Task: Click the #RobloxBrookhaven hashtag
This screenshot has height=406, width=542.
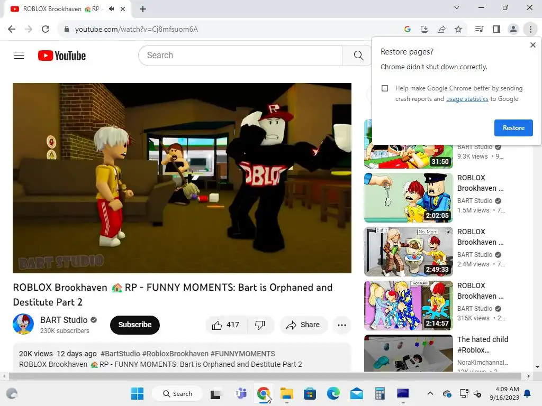Action: [x=175, y=354]
